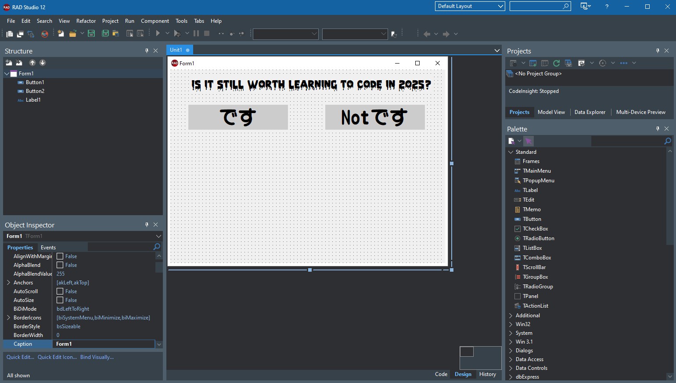Expand the Anchors property

8,283
